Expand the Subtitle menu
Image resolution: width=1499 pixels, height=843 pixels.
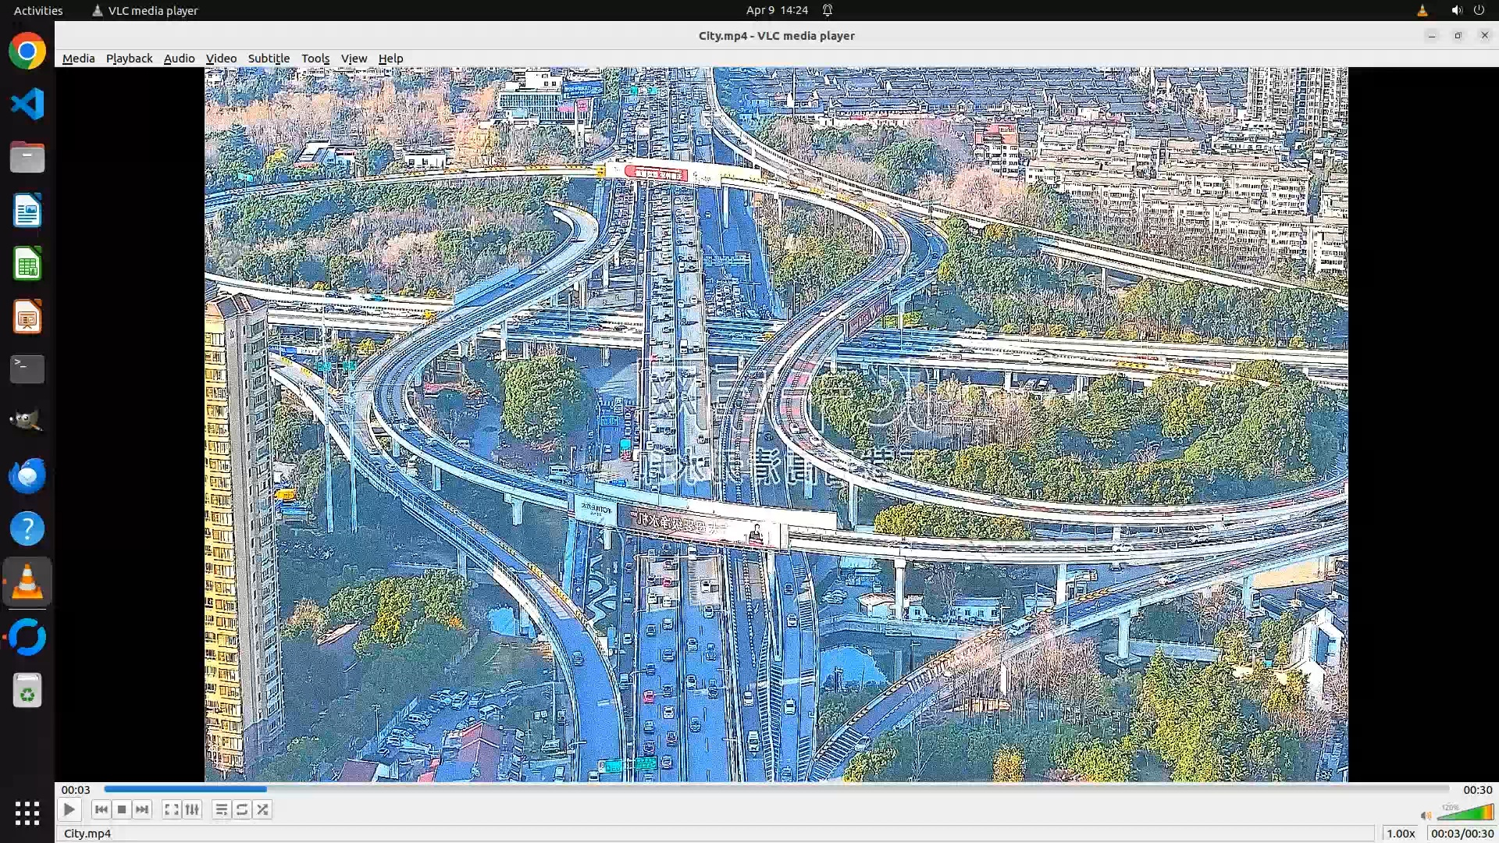[269, 59]
